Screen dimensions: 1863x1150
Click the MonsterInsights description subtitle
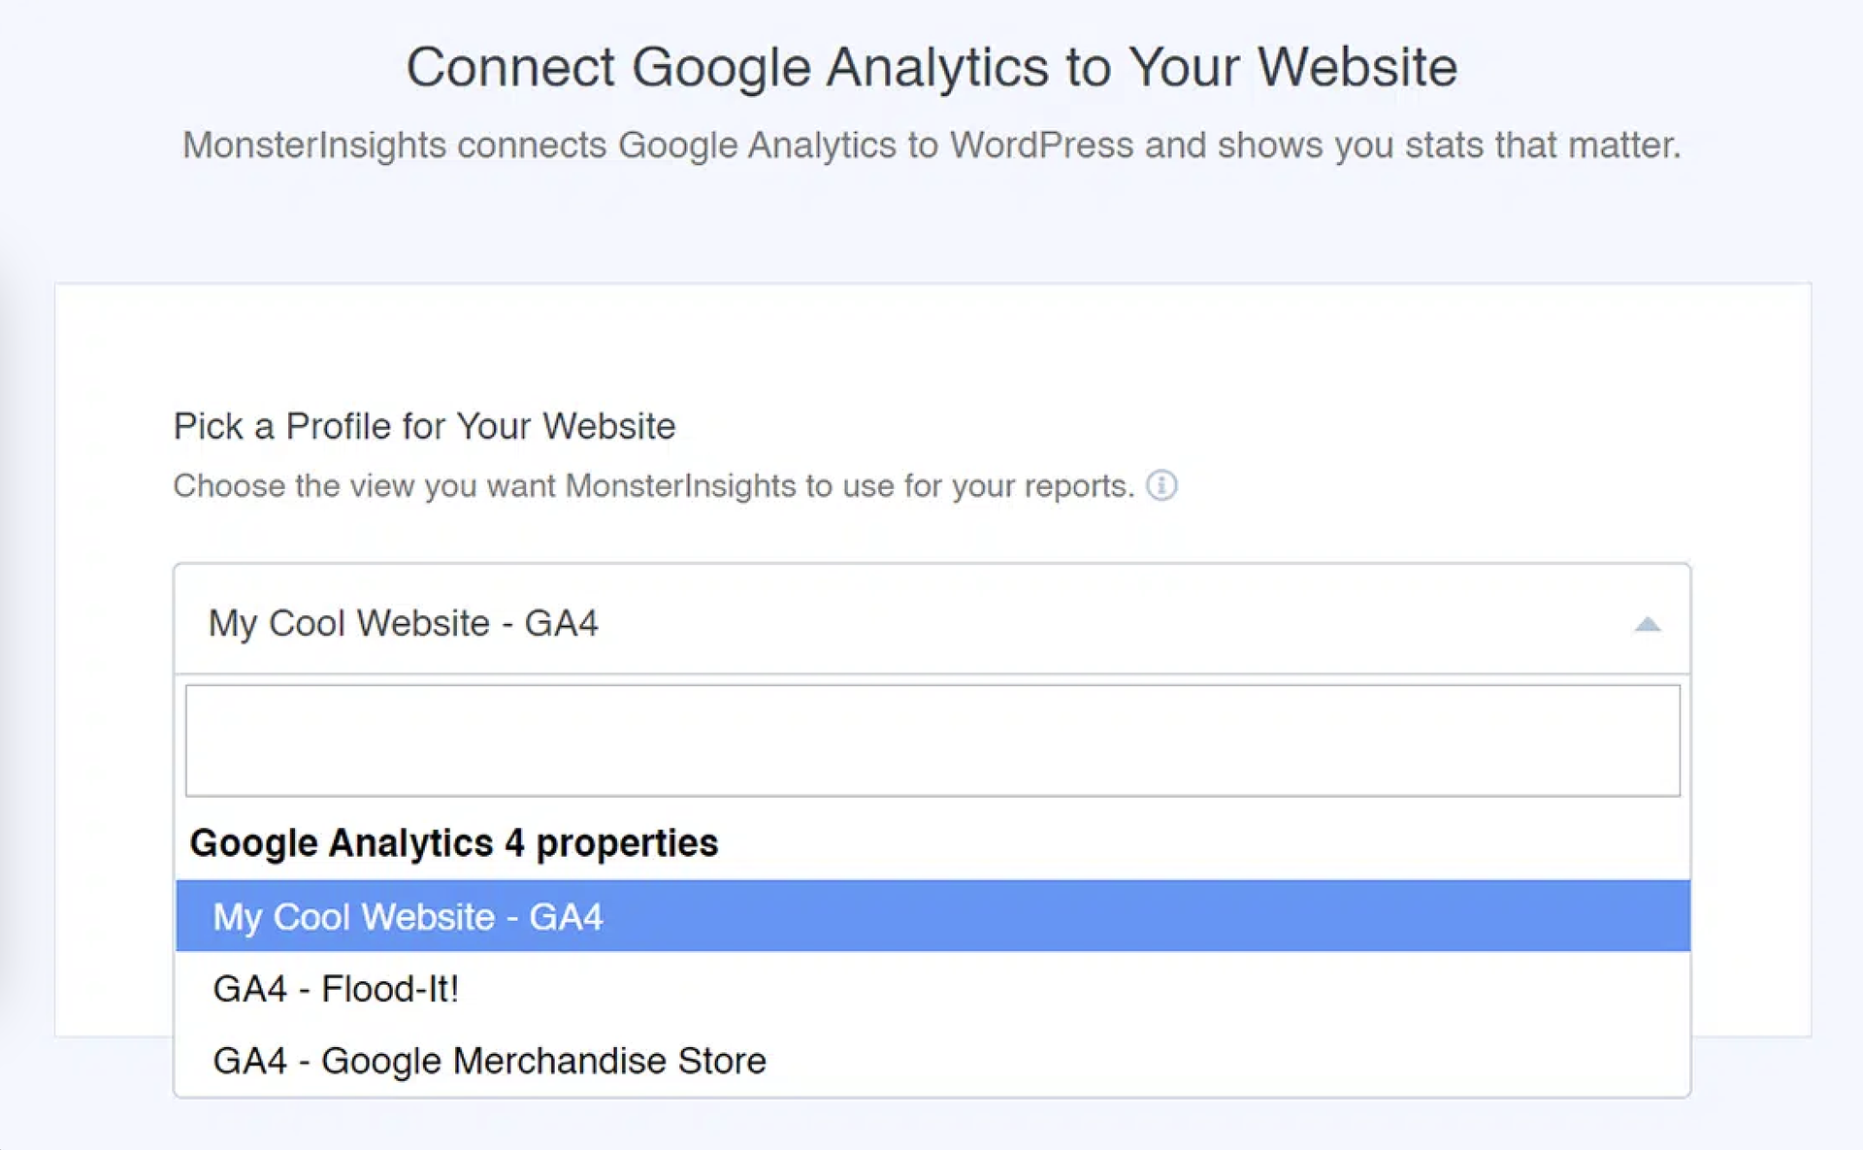[931, 144]
